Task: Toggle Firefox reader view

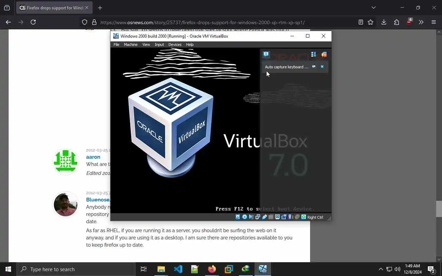Action: tap(361, 22)
